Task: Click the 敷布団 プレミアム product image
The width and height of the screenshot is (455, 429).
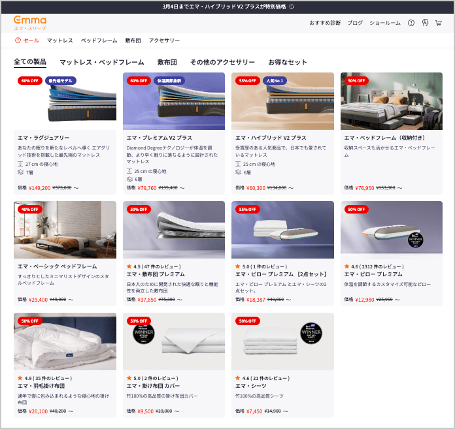Action: point(174,230)
